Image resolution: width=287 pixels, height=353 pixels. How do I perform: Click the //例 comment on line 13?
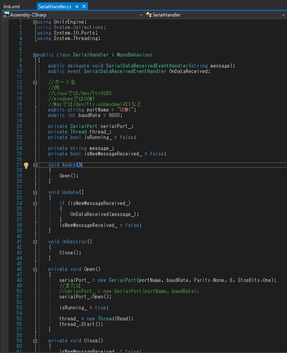(x=54, y=88)
